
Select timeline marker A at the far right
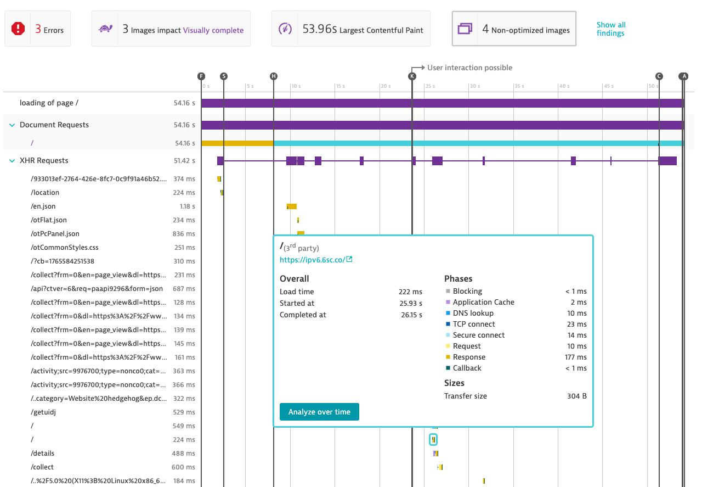click(x=683, y=76)
